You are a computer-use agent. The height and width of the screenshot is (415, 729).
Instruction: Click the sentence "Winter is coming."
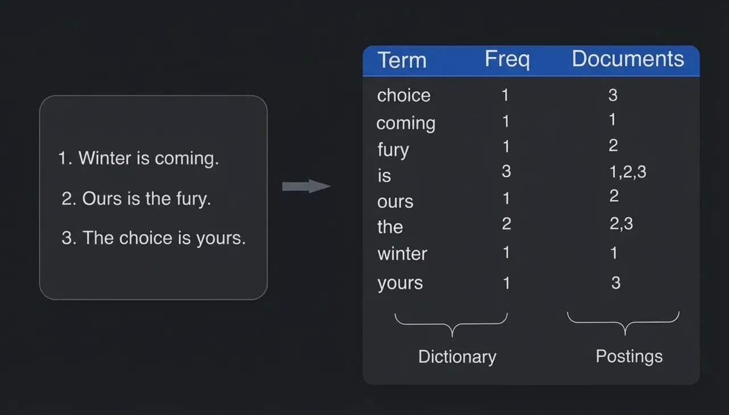pyautogui.click(x=138, y=158)
